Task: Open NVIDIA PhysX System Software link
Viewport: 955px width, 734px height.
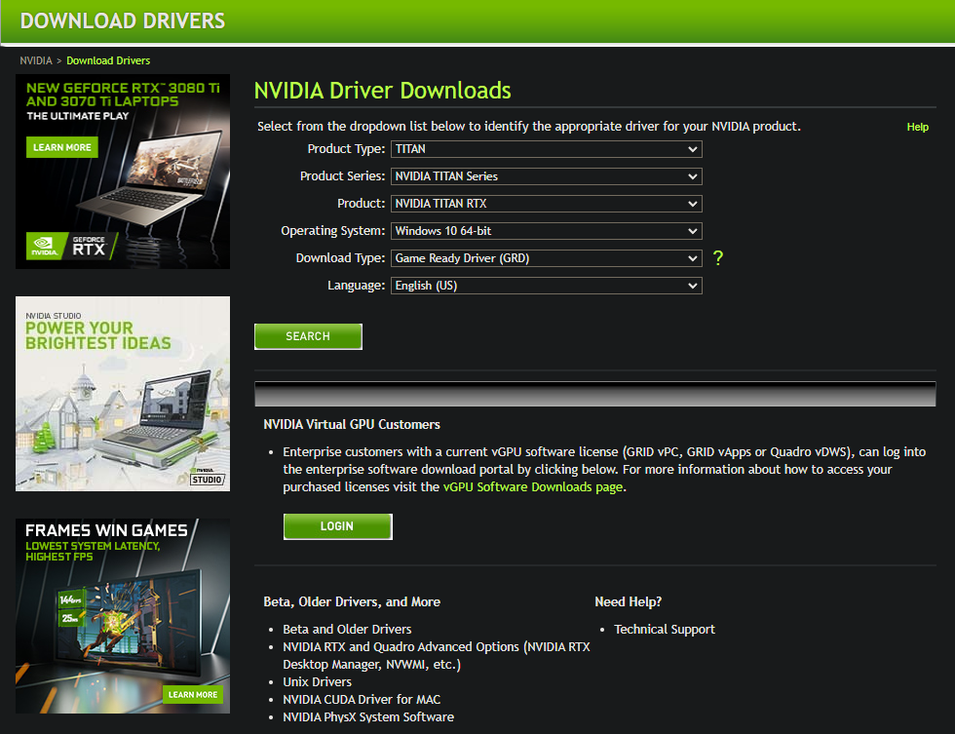Action: tap(368, 717)
